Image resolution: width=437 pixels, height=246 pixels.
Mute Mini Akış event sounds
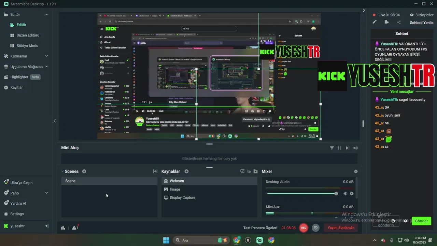point(356,148)
